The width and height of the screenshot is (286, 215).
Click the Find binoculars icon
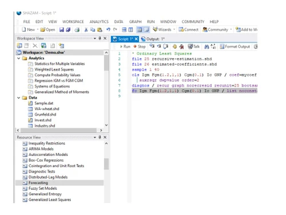coord(206,46)
